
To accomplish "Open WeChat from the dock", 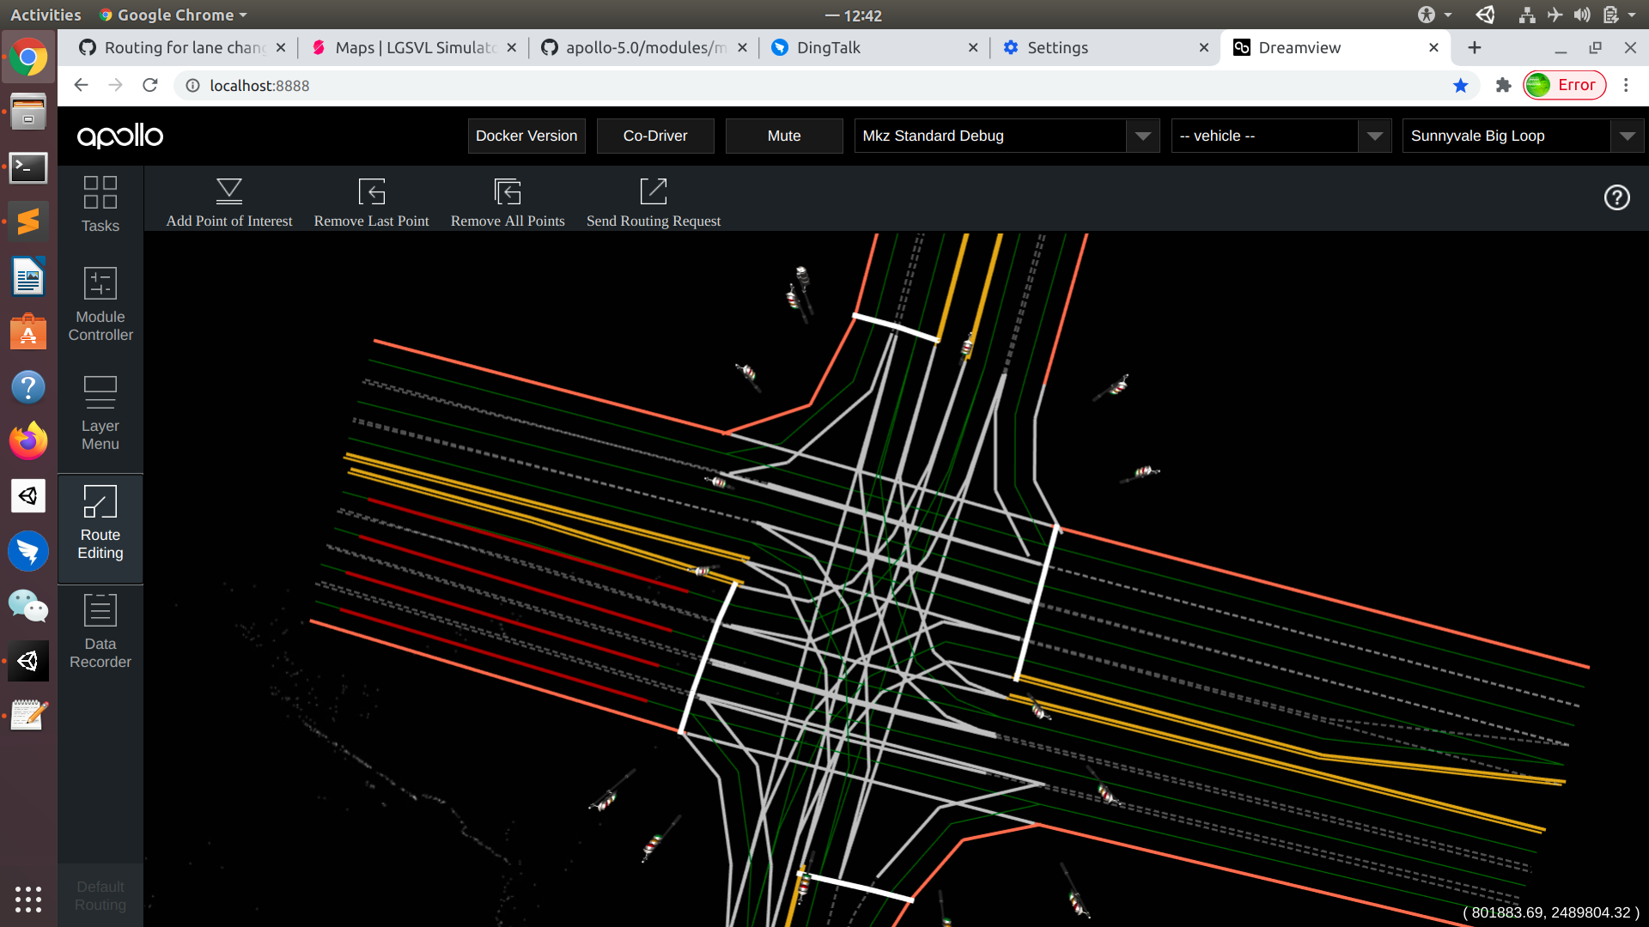I will (28, 606).
